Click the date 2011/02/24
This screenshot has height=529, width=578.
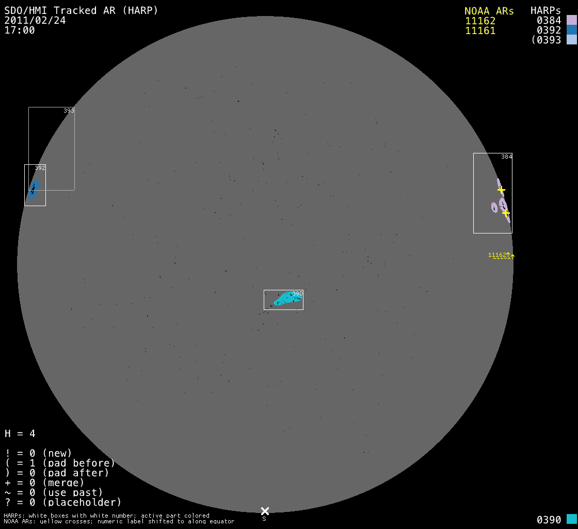click(x=35, y=20)
